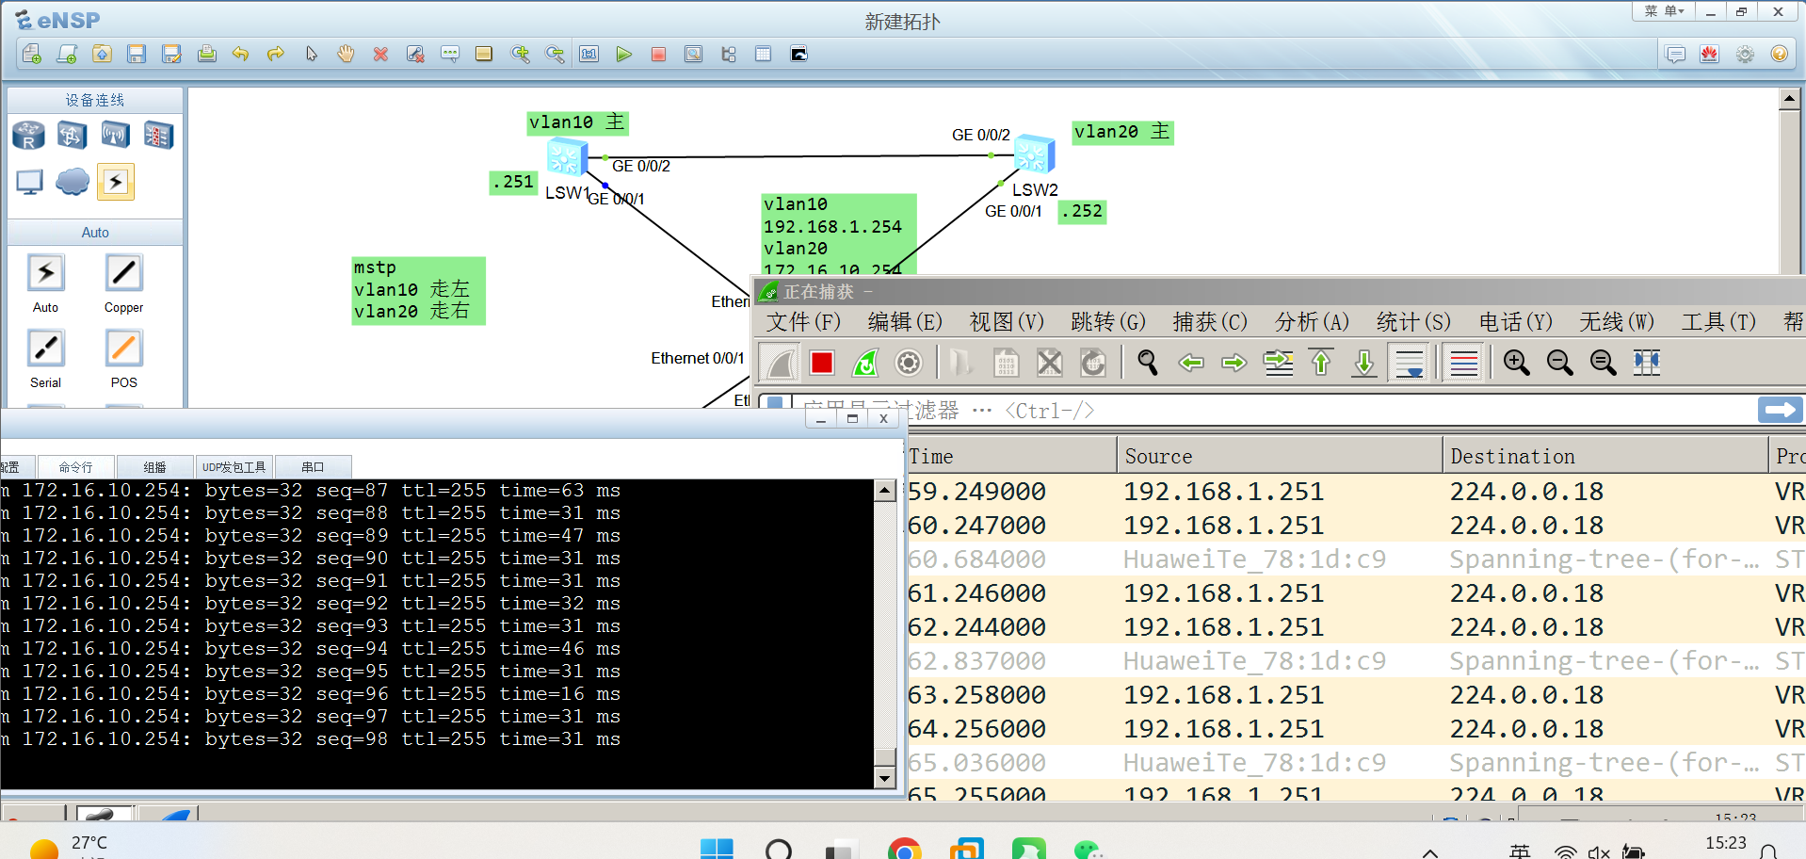
Task: Create a new topology in eNSP toolbar
Action: 32,55
